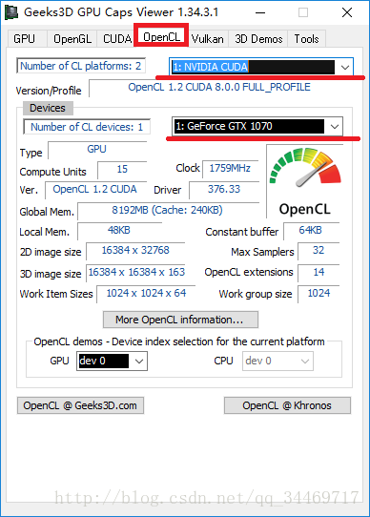This screenshot has height=517, width=370.
Task: Click the Compute Units value 15
Action: point(122,169)
